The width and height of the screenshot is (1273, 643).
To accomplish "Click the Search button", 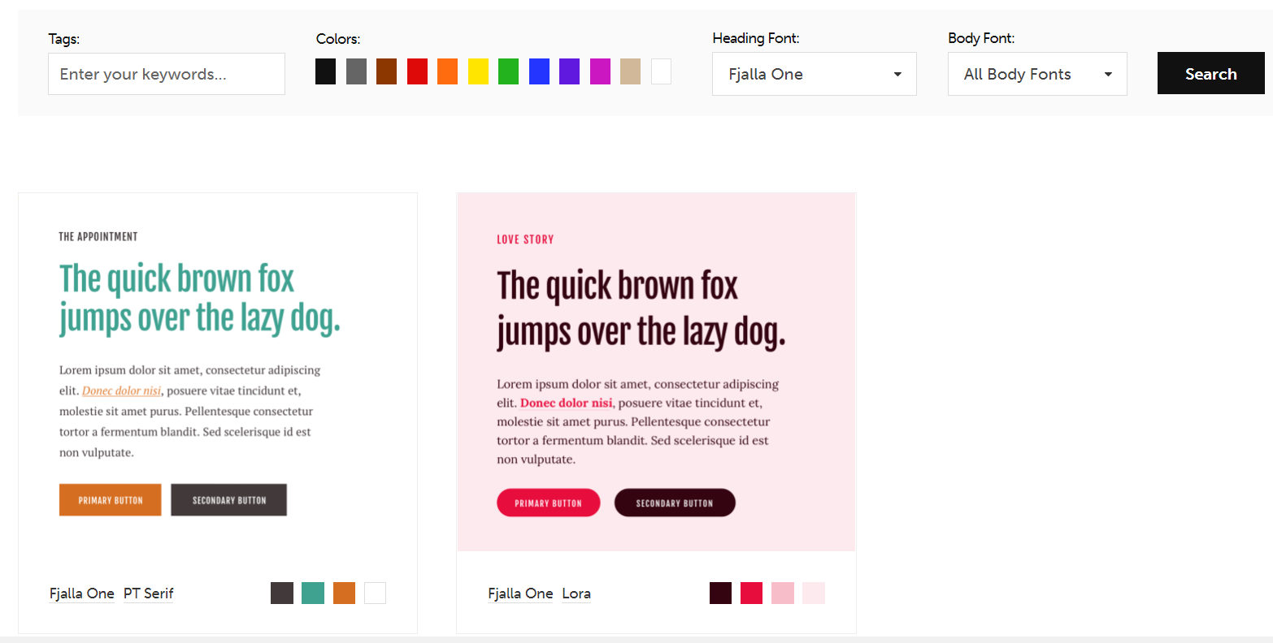I will pyautogui.click(x=1210, y=73).
